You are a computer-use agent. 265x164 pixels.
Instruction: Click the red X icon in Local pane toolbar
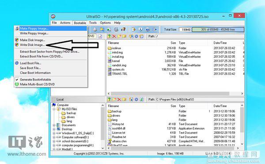119,99
